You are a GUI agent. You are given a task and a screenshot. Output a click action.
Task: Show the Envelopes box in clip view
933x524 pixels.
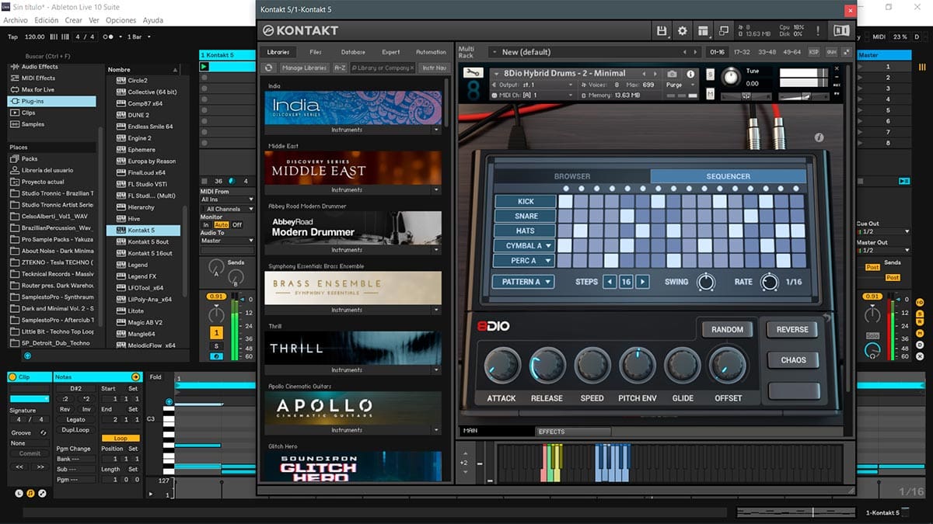[x=42, y=494]
